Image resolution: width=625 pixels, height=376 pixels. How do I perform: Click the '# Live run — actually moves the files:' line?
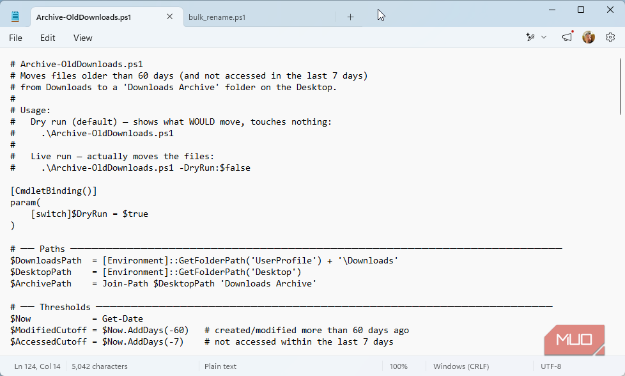tap(112, 156)
